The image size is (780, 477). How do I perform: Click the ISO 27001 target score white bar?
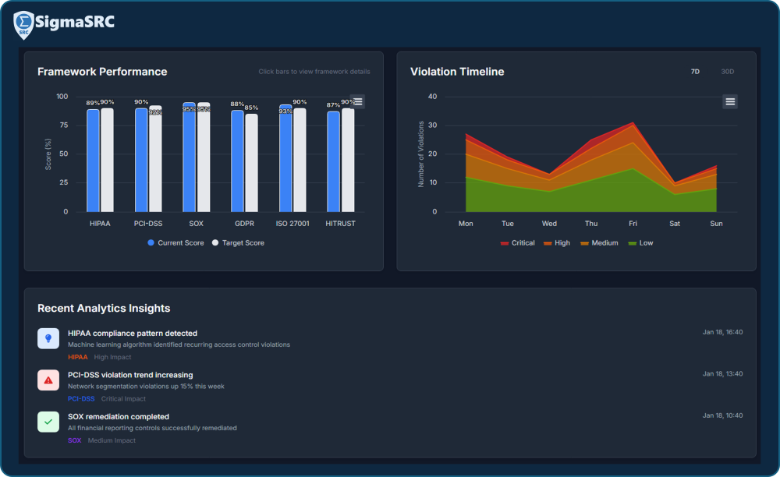(300, 160)
